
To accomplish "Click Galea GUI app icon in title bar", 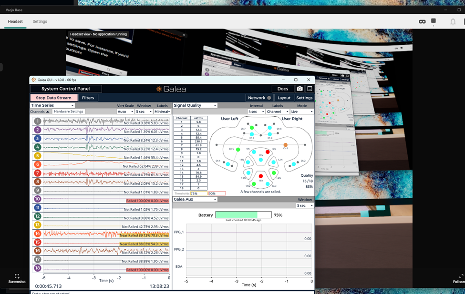I will click(x=34, y=80).
